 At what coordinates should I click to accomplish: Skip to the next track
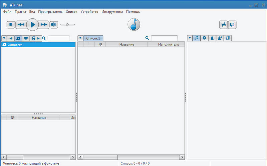tap(44, 25)
